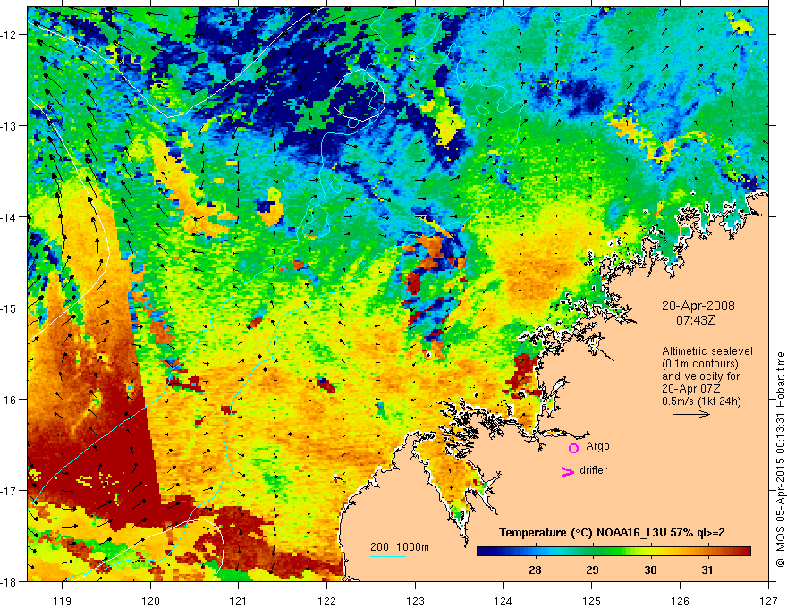Click the 'and velocity for' caption line
This screenshot has height=608, width=787.
(700, 376)
